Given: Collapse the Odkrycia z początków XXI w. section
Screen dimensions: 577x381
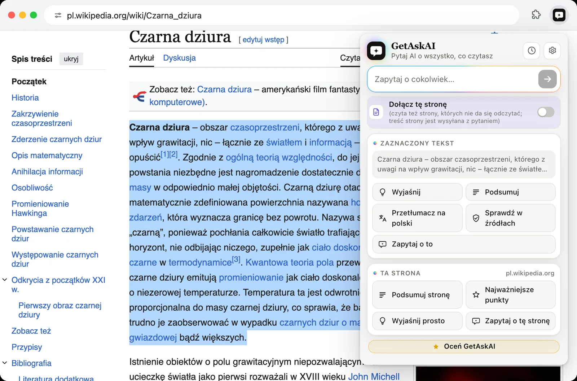Looking at the screenshot, I should [x=5, y=280].
